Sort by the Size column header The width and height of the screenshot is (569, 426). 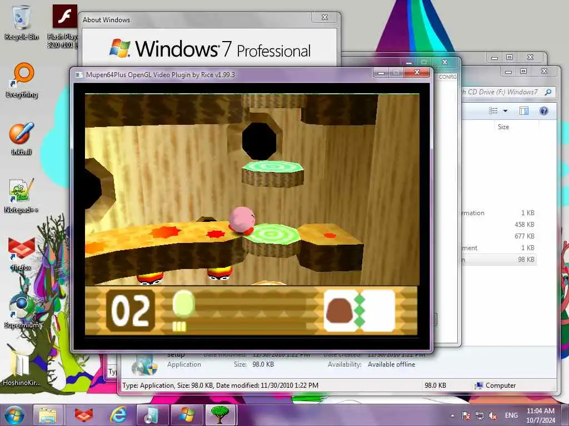(x=503, y=127)
